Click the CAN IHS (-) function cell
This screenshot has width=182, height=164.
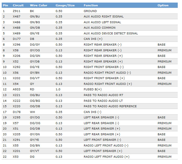[x=93, y=112]
